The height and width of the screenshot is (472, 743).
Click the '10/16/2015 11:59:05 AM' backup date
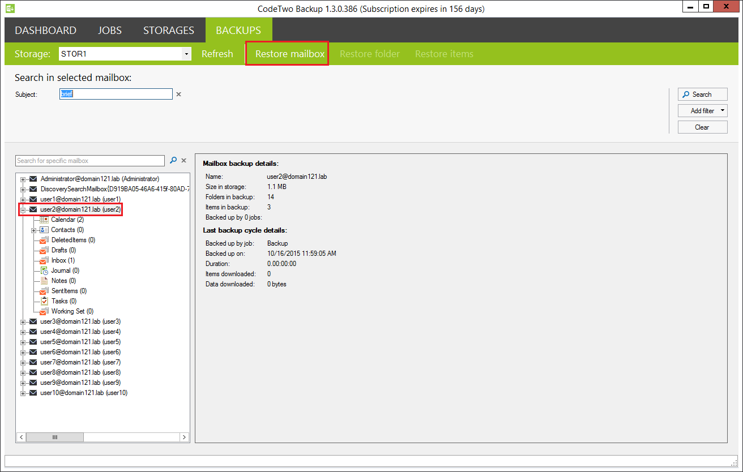302,254
